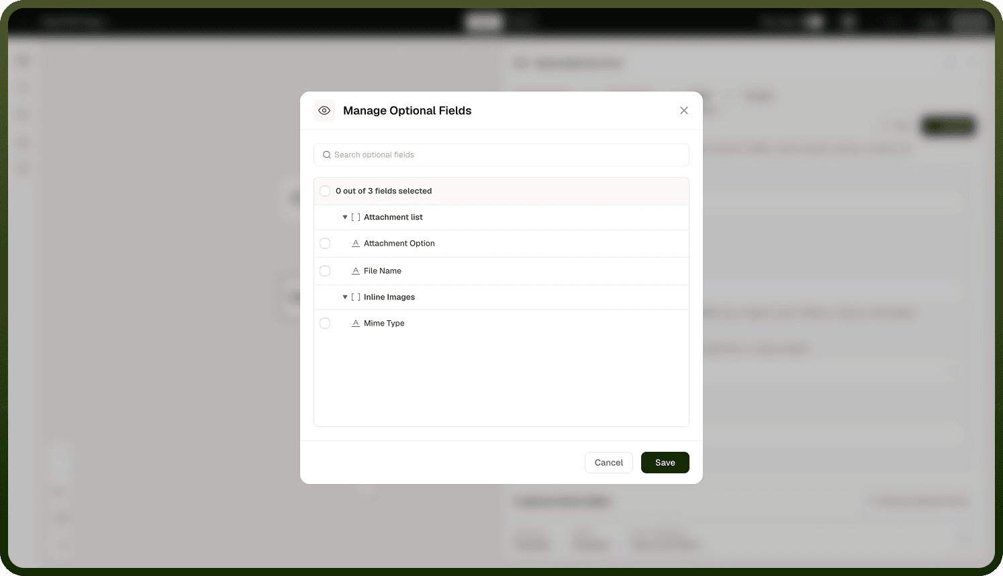
Task: Click the array bracket icon for Inline Images
Action: click(356, 297)
